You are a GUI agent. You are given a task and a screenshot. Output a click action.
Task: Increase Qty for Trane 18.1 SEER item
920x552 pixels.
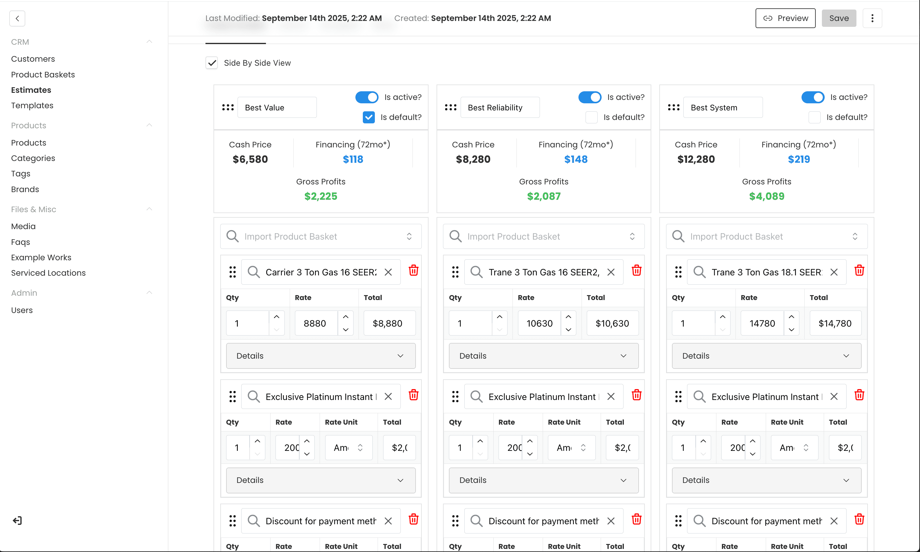coord(723,317)
